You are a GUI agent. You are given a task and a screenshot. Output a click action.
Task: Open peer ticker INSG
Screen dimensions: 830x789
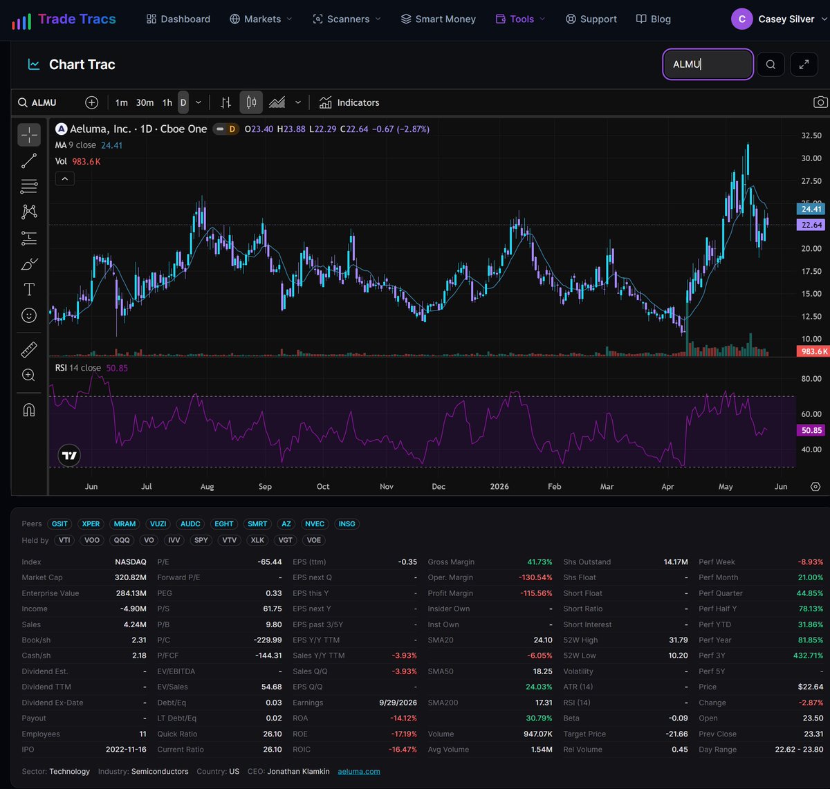pos(347,524)
